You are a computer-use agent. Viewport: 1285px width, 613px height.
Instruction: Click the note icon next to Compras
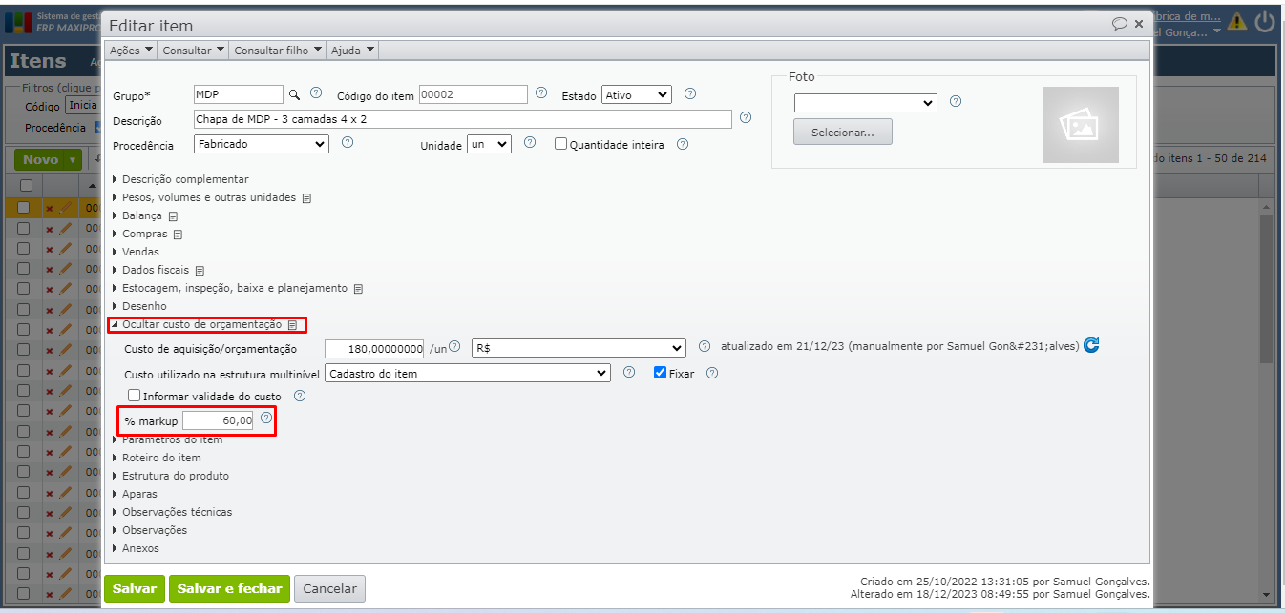coord(178,235)
